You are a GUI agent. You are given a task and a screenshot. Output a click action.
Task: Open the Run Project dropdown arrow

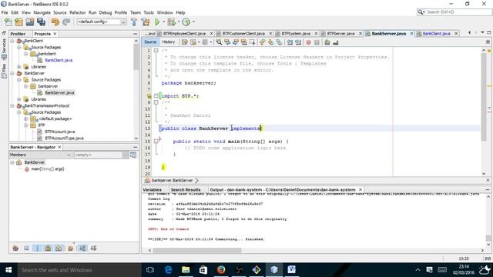164,22
